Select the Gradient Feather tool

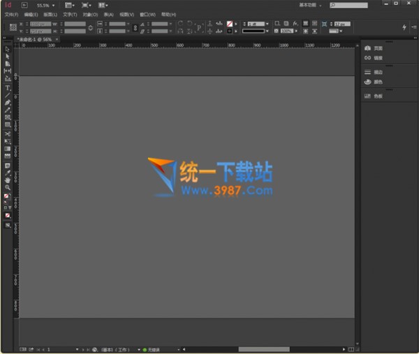[x=8, y=156]
